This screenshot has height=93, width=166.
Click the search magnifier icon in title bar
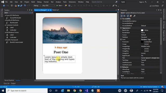pos(116,2)
